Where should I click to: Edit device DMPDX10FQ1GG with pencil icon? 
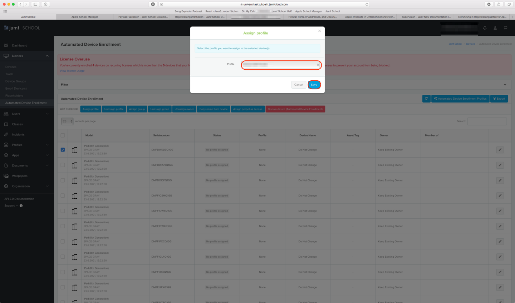pos(500,180)
